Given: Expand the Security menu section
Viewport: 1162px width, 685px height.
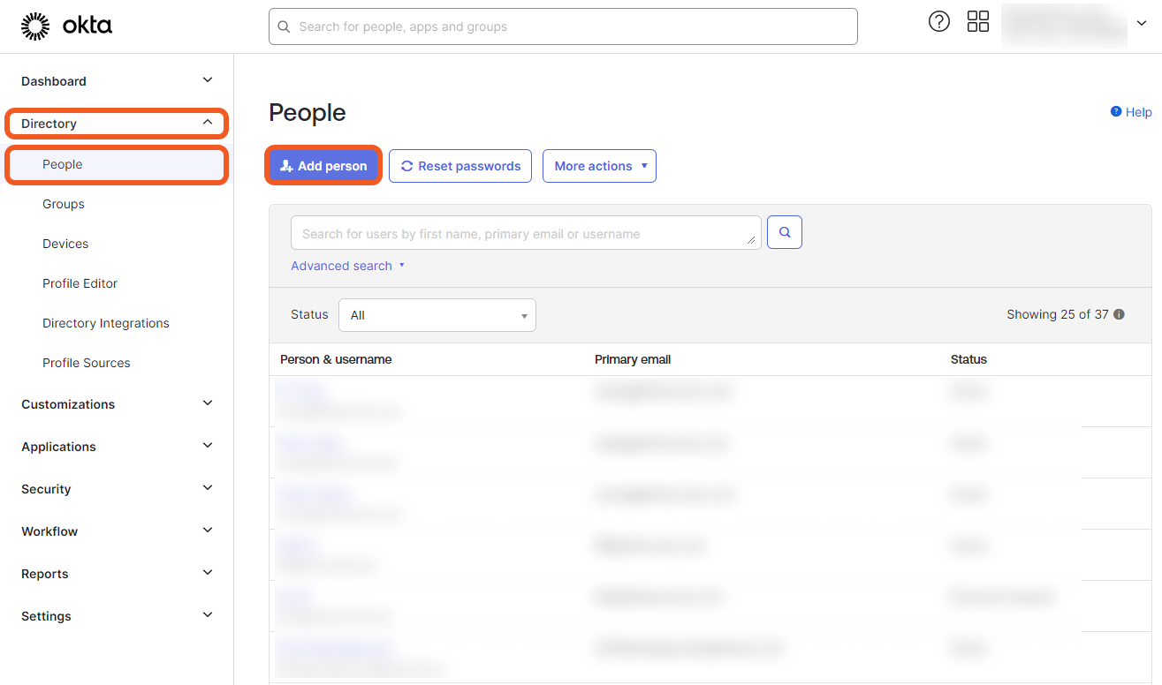Looking at the screenshot, I should click(x=208, y=488).
